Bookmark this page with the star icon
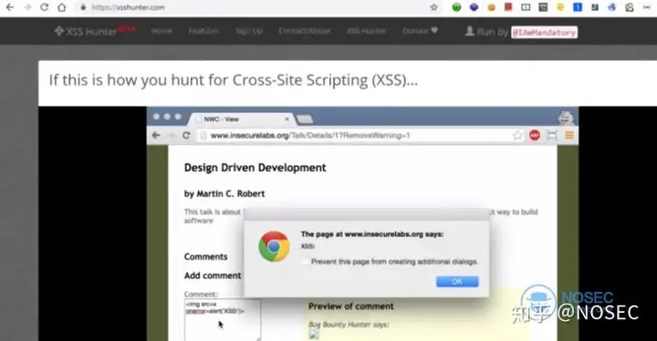The height and width of the screenshot is (341, 657). (433, 7)
